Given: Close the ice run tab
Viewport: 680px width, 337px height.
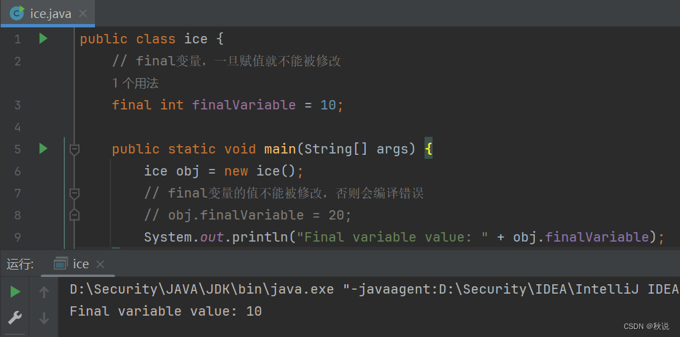Looking at the screenshot, I should (x=100, y=264).
